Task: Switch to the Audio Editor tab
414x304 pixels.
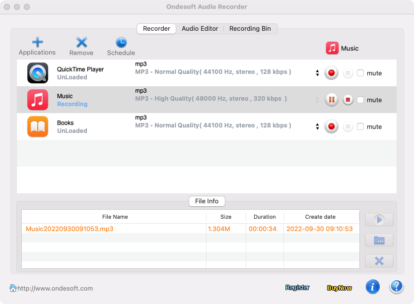Action: click(x=200, y=28)
